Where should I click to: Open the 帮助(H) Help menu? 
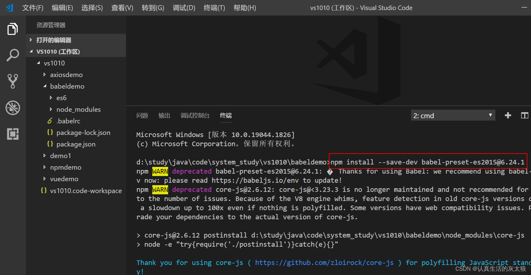point(245,8)
